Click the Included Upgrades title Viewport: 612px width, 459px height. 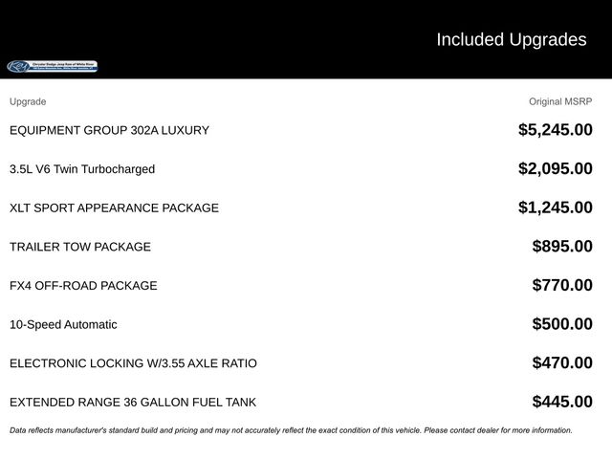point(511,39)
